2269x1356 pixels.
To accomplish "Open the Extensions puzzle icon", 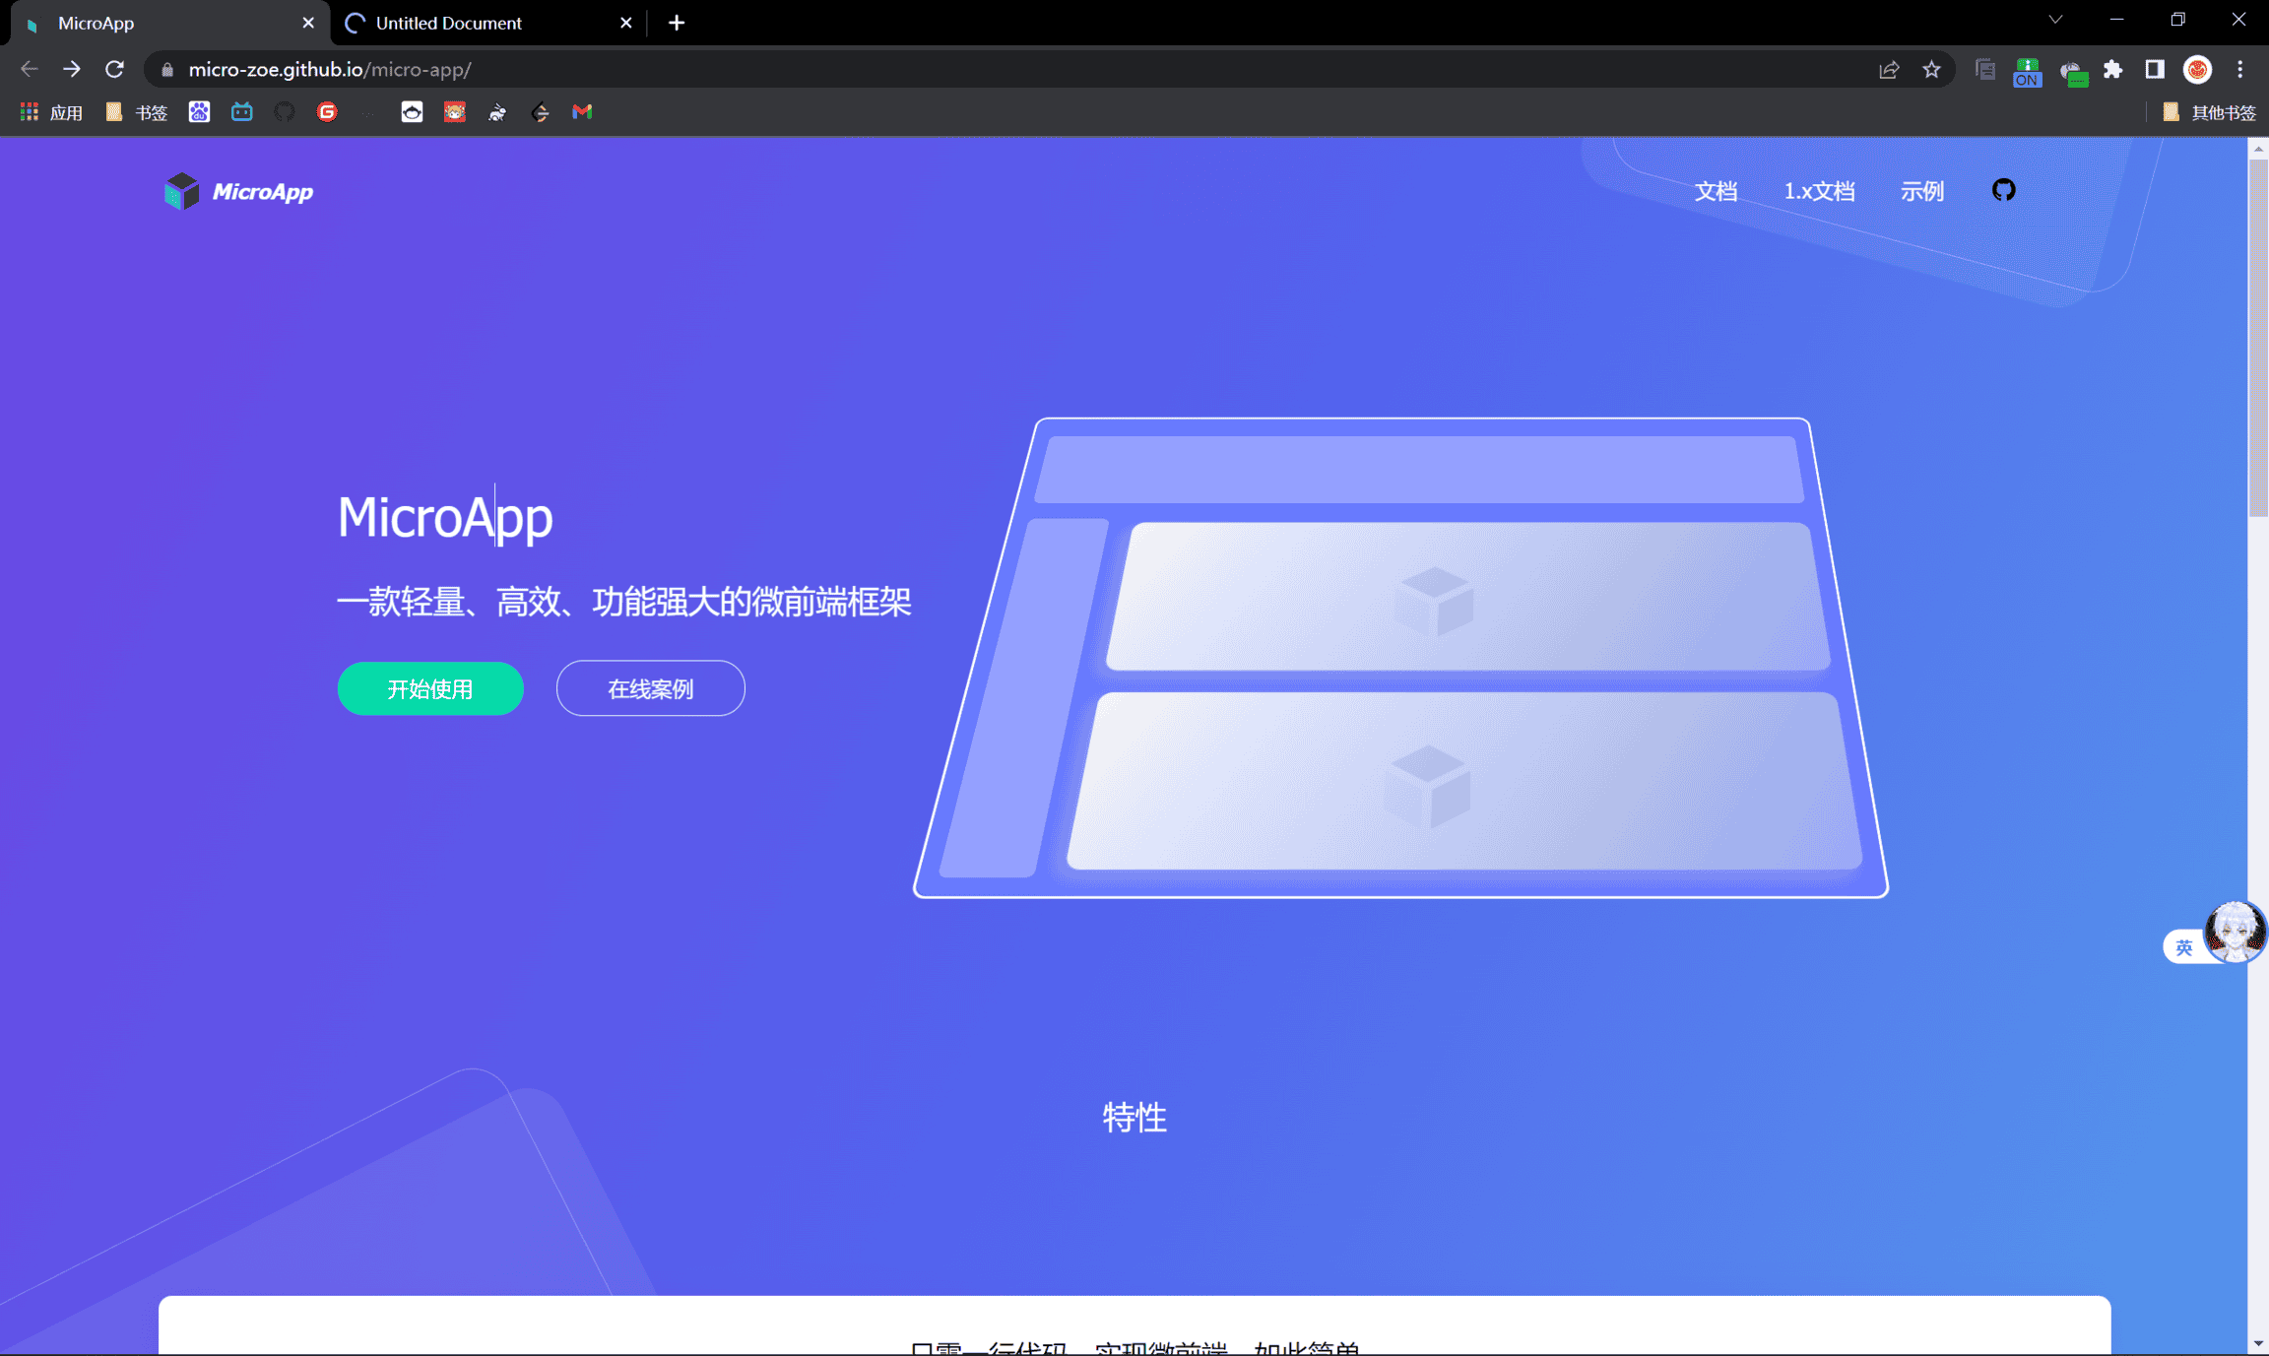I will (2112, 70).
